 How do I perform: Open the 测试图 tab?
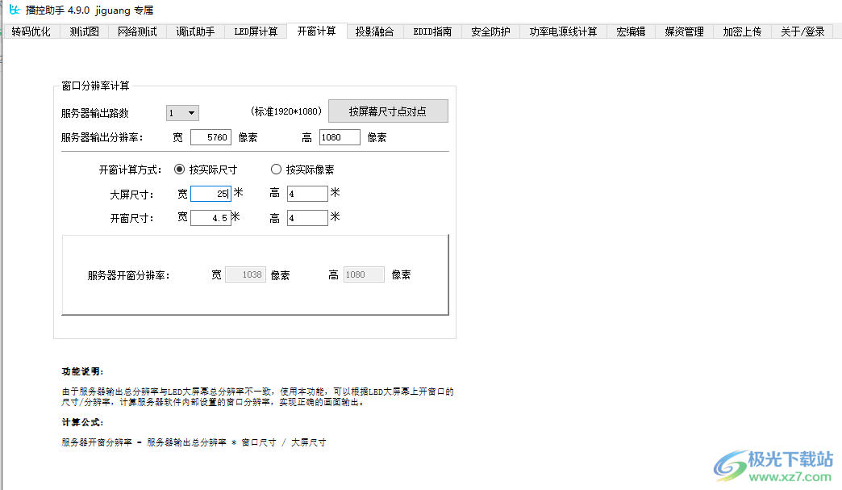tap(83, 31)
